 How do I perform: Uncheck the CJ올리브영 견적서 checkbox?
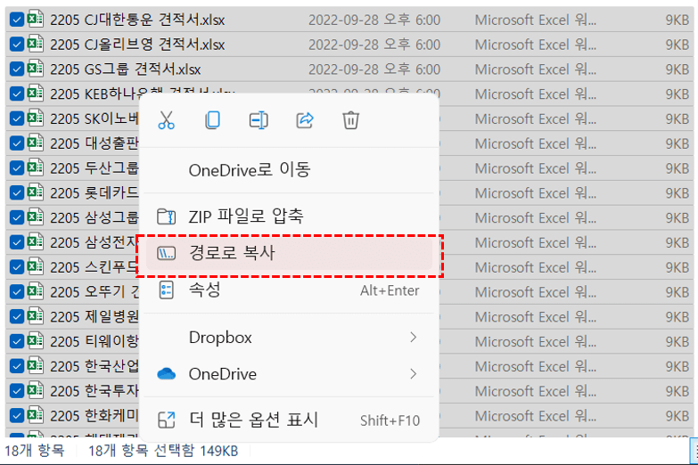click(16, 45)
